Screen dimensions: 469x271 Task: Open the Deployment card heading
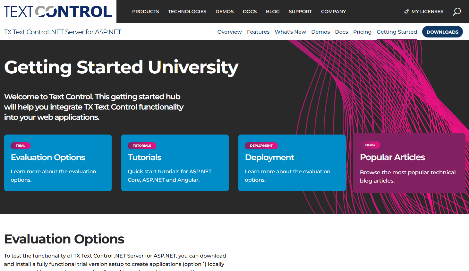(x=269, y=157)
